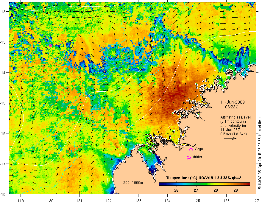Click latitude axis label "-18"
The width and height of the screenshot is (262, 203).
pos(3,194)
